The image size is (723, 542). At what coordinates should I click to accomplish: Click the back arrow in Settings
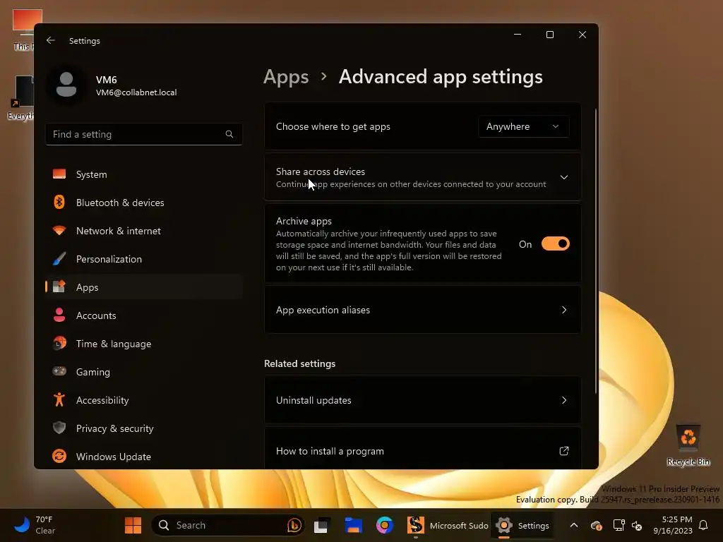pos(51,40)
